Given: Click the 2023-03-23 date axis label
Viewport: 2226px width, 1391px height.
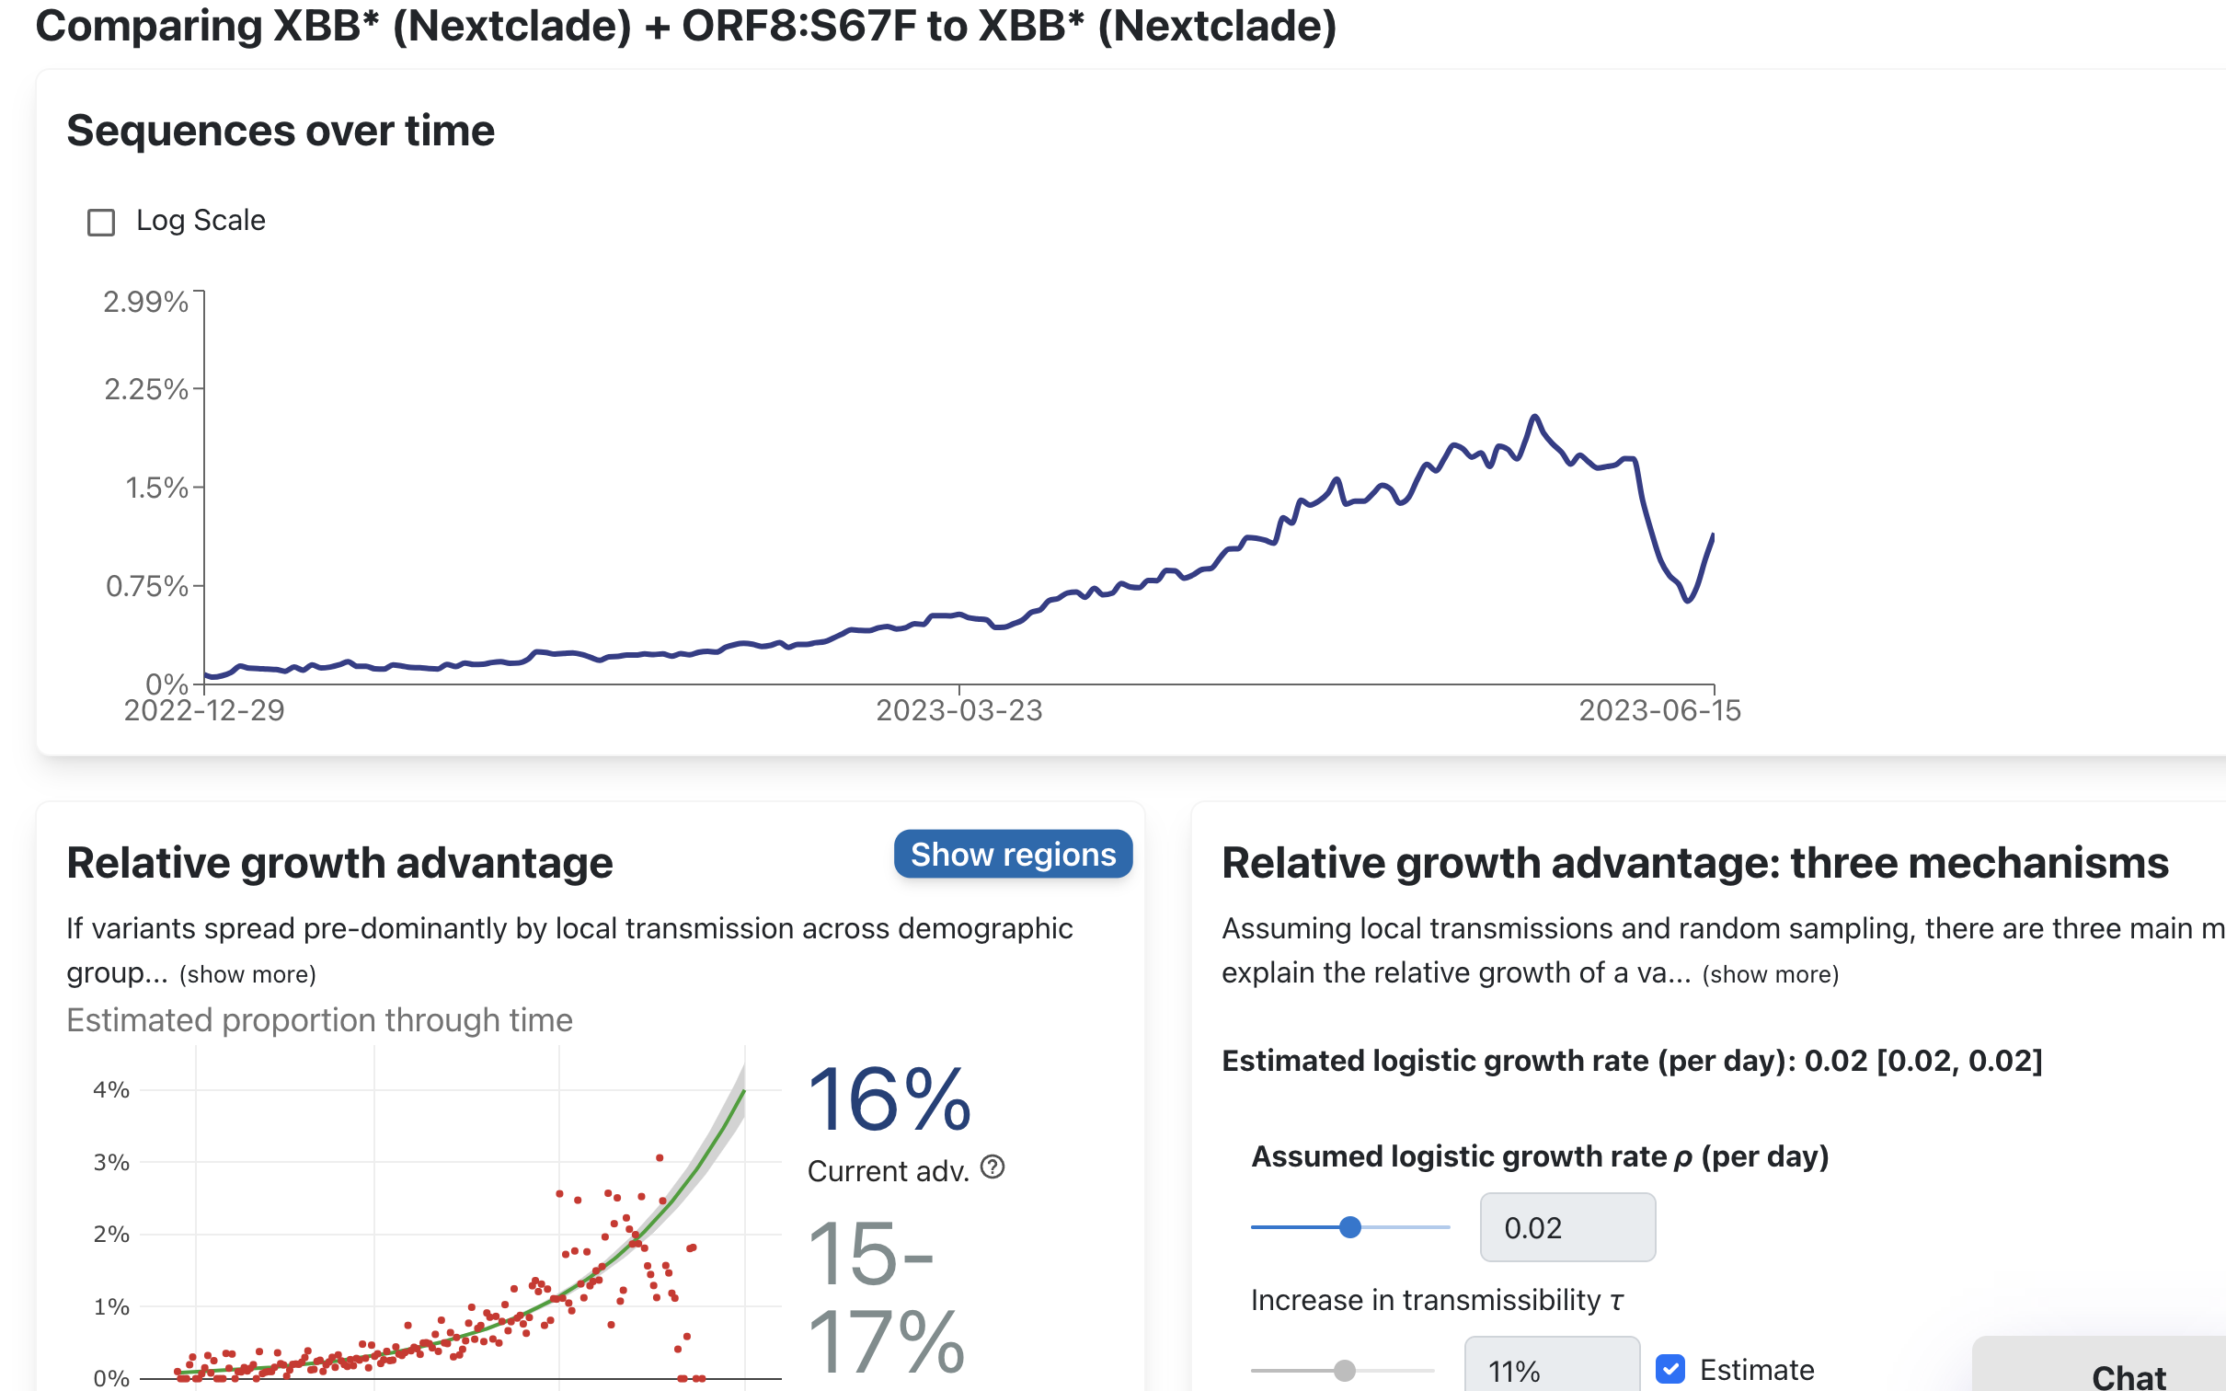Looking at the screenshot, I should point(959,709).
